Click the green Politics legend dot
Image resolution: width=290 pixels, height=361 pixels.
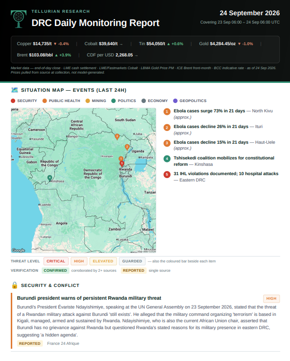pos(113,101)
